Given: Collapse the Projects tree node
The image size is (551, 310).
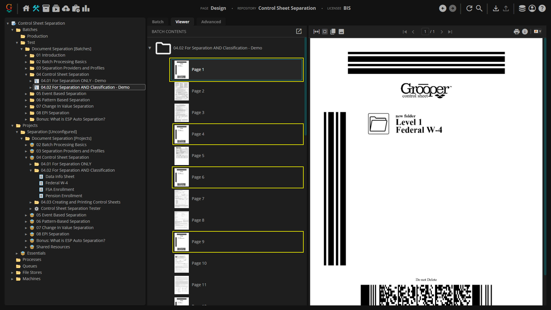Looking at the screenshot, I should coord(12,126).
